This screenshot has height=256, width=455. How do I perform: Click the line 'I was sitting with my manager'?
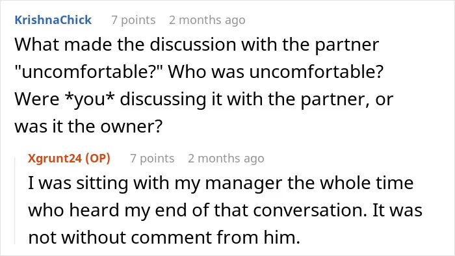tap(220, 183)
